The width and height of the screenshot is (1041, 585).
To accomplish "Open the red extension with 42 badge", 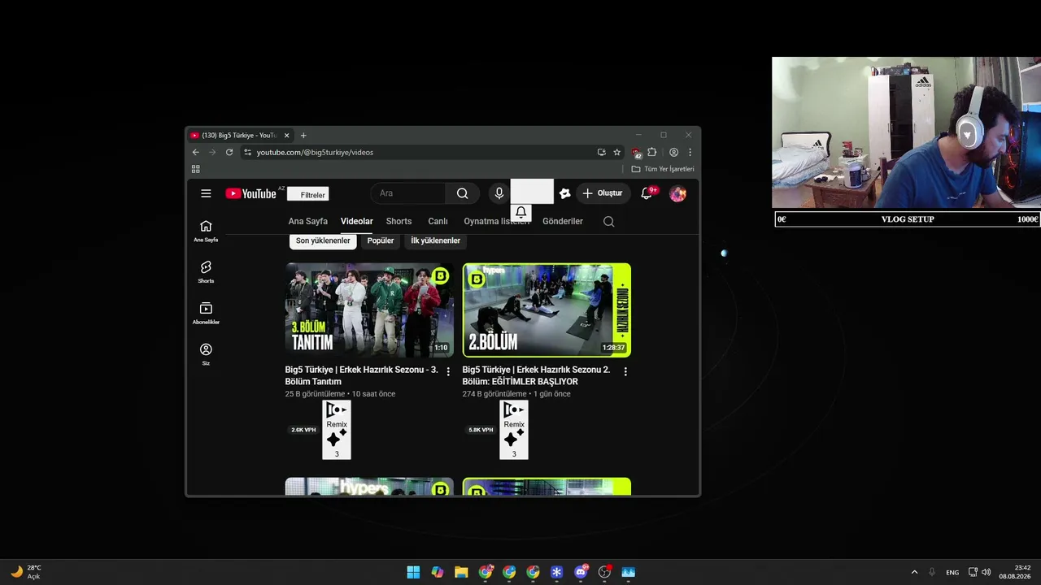I will tap(636, 153).
